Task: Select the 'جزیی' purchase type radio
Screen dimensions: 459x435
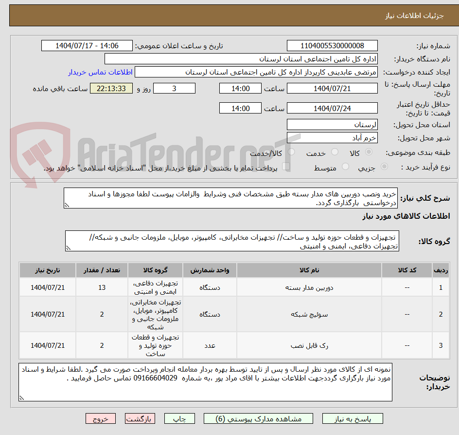Action: click(384, 167)
